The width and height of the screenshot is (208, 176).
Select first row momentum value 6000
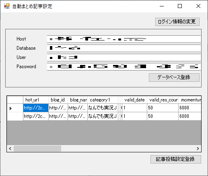(190, 108)
